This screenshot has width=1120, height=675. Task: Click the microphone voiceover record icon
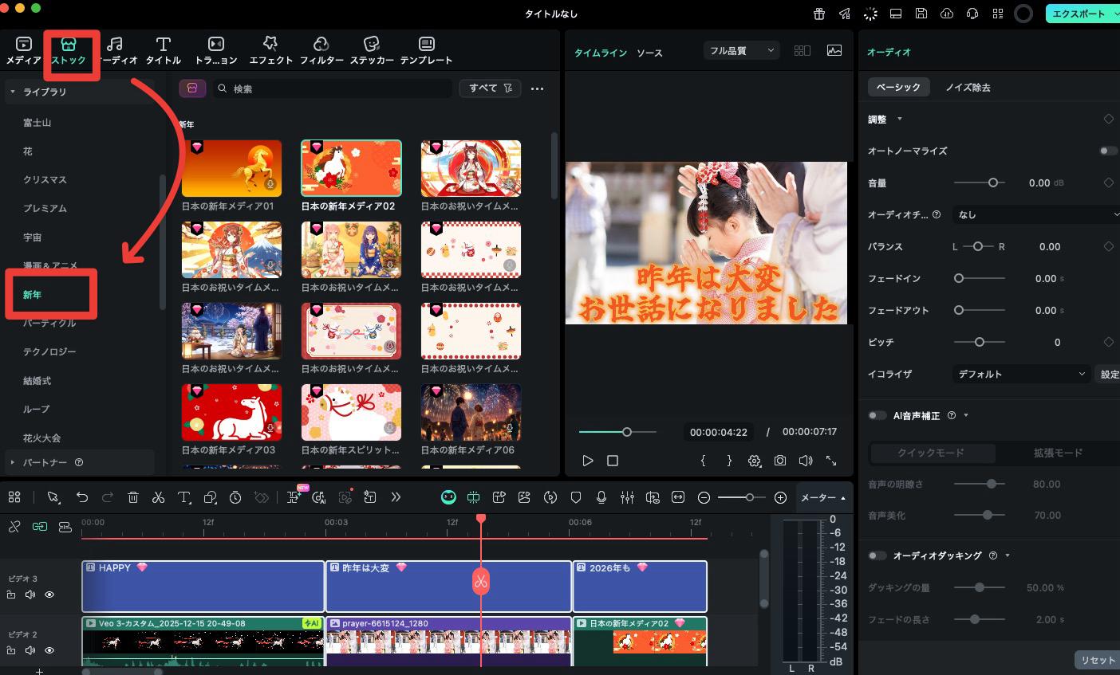coord(601,497)
